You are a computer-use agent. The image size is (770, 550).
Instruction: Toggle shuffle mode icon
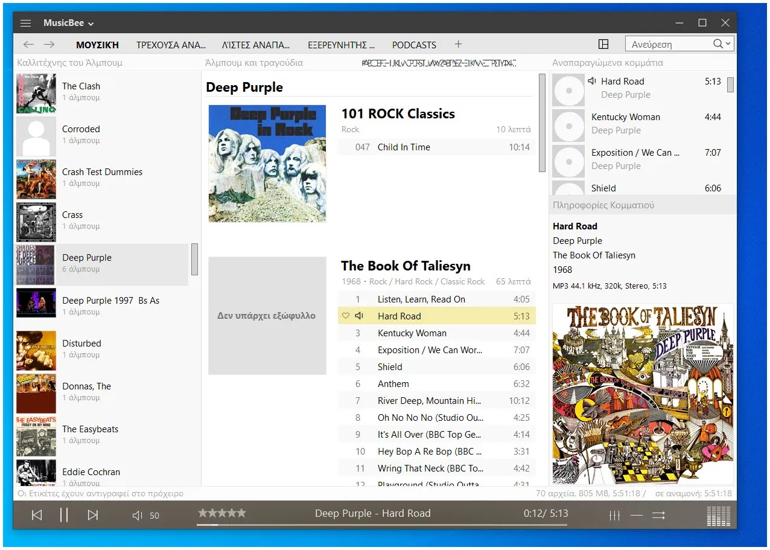tap(658, 515)
